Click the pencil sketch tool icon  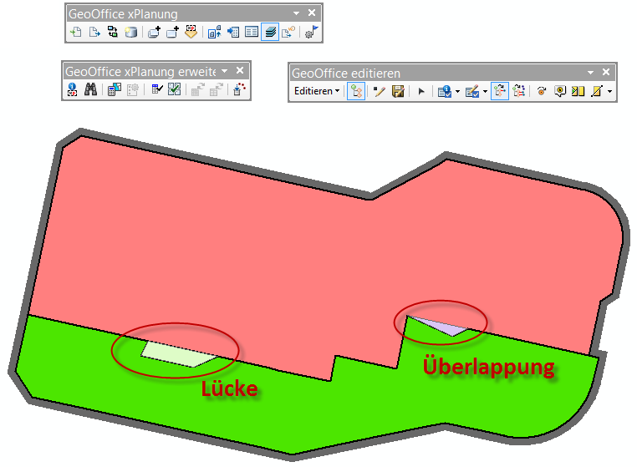(380, 91)
